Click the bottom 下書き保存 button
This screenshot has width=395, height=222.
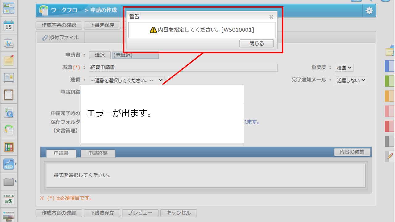tap(102, 213)
